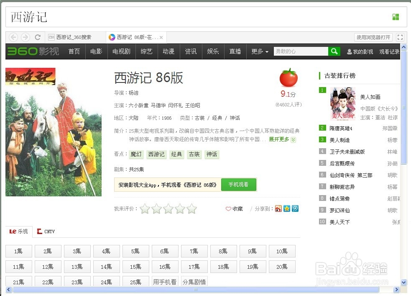Image resolution: width=411 pixels, height=296 pixels.
Task: Open 观看记录 link
Action: [389, 51]
